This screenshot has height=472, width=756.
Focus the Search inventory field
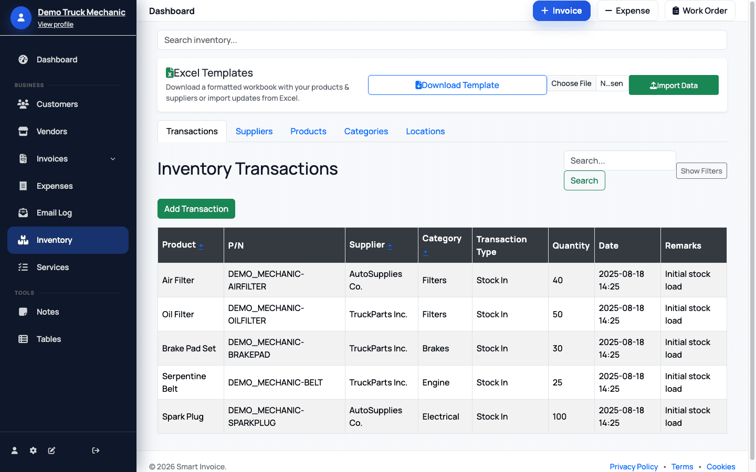click(x=442, y=40)
